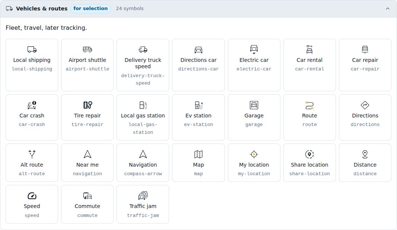Select the My location crosshair icon
The width and height of the screenshot is (397, 230).
[x=254, y=154]
